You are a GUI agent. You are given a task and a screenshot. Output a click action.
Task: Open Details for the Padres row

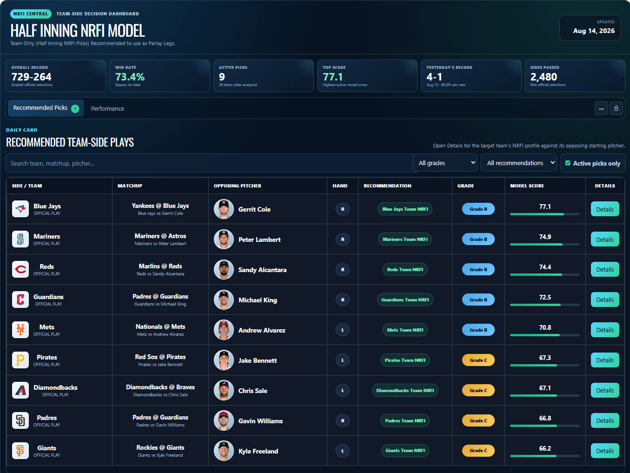click(x=605, y=420)
